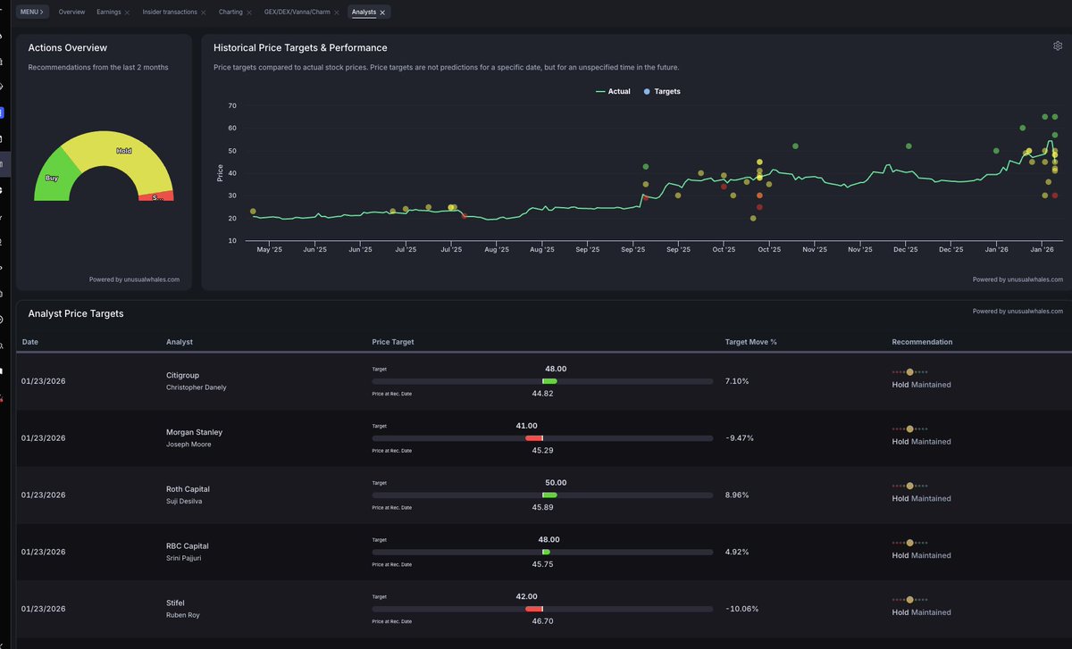This screenshot has height=649, width=1072.
Task: Close the Earnings tab
Action: (x=128, y=12)
